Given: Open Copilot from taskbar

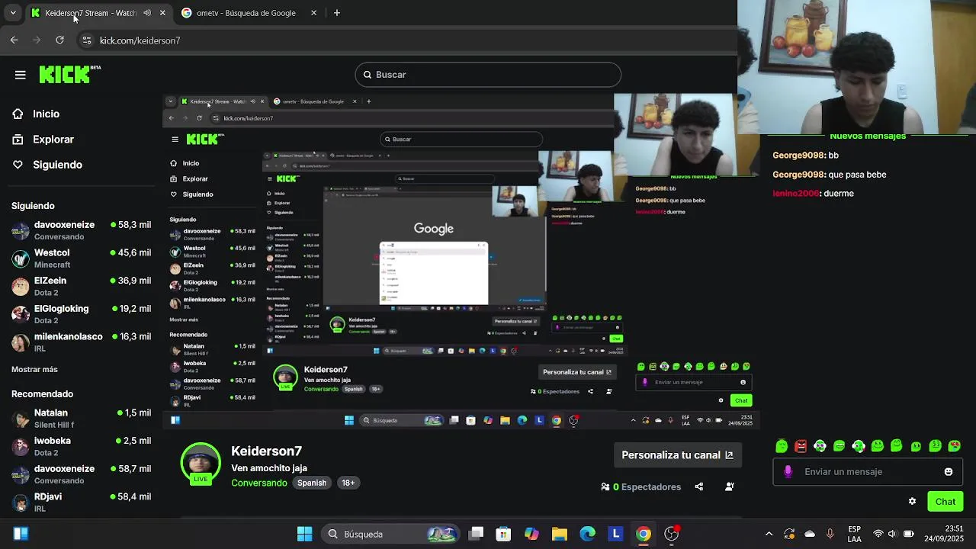Looking at the screenshot, I should [x=531, y=534].
